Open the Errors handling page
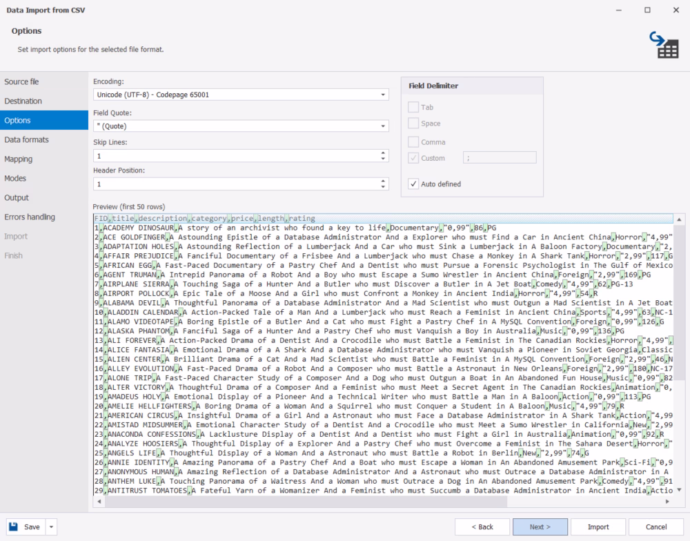This screenshot has height=541, width=690. (44, 217)
